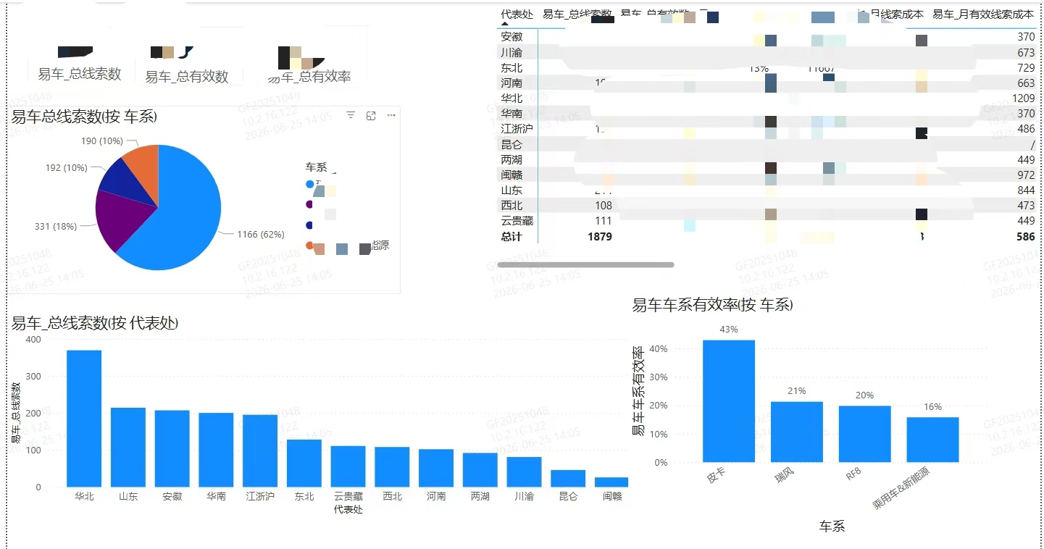Image resolution: width=1044 pixels, height=549 pixels.
Task: Select the 乘用车&新能源 bar showing 16%
Action: [932, 440]
